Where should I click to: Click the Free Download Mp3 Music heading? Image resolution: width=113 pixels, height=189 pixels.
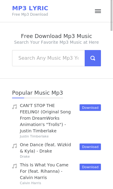point(57,36)
